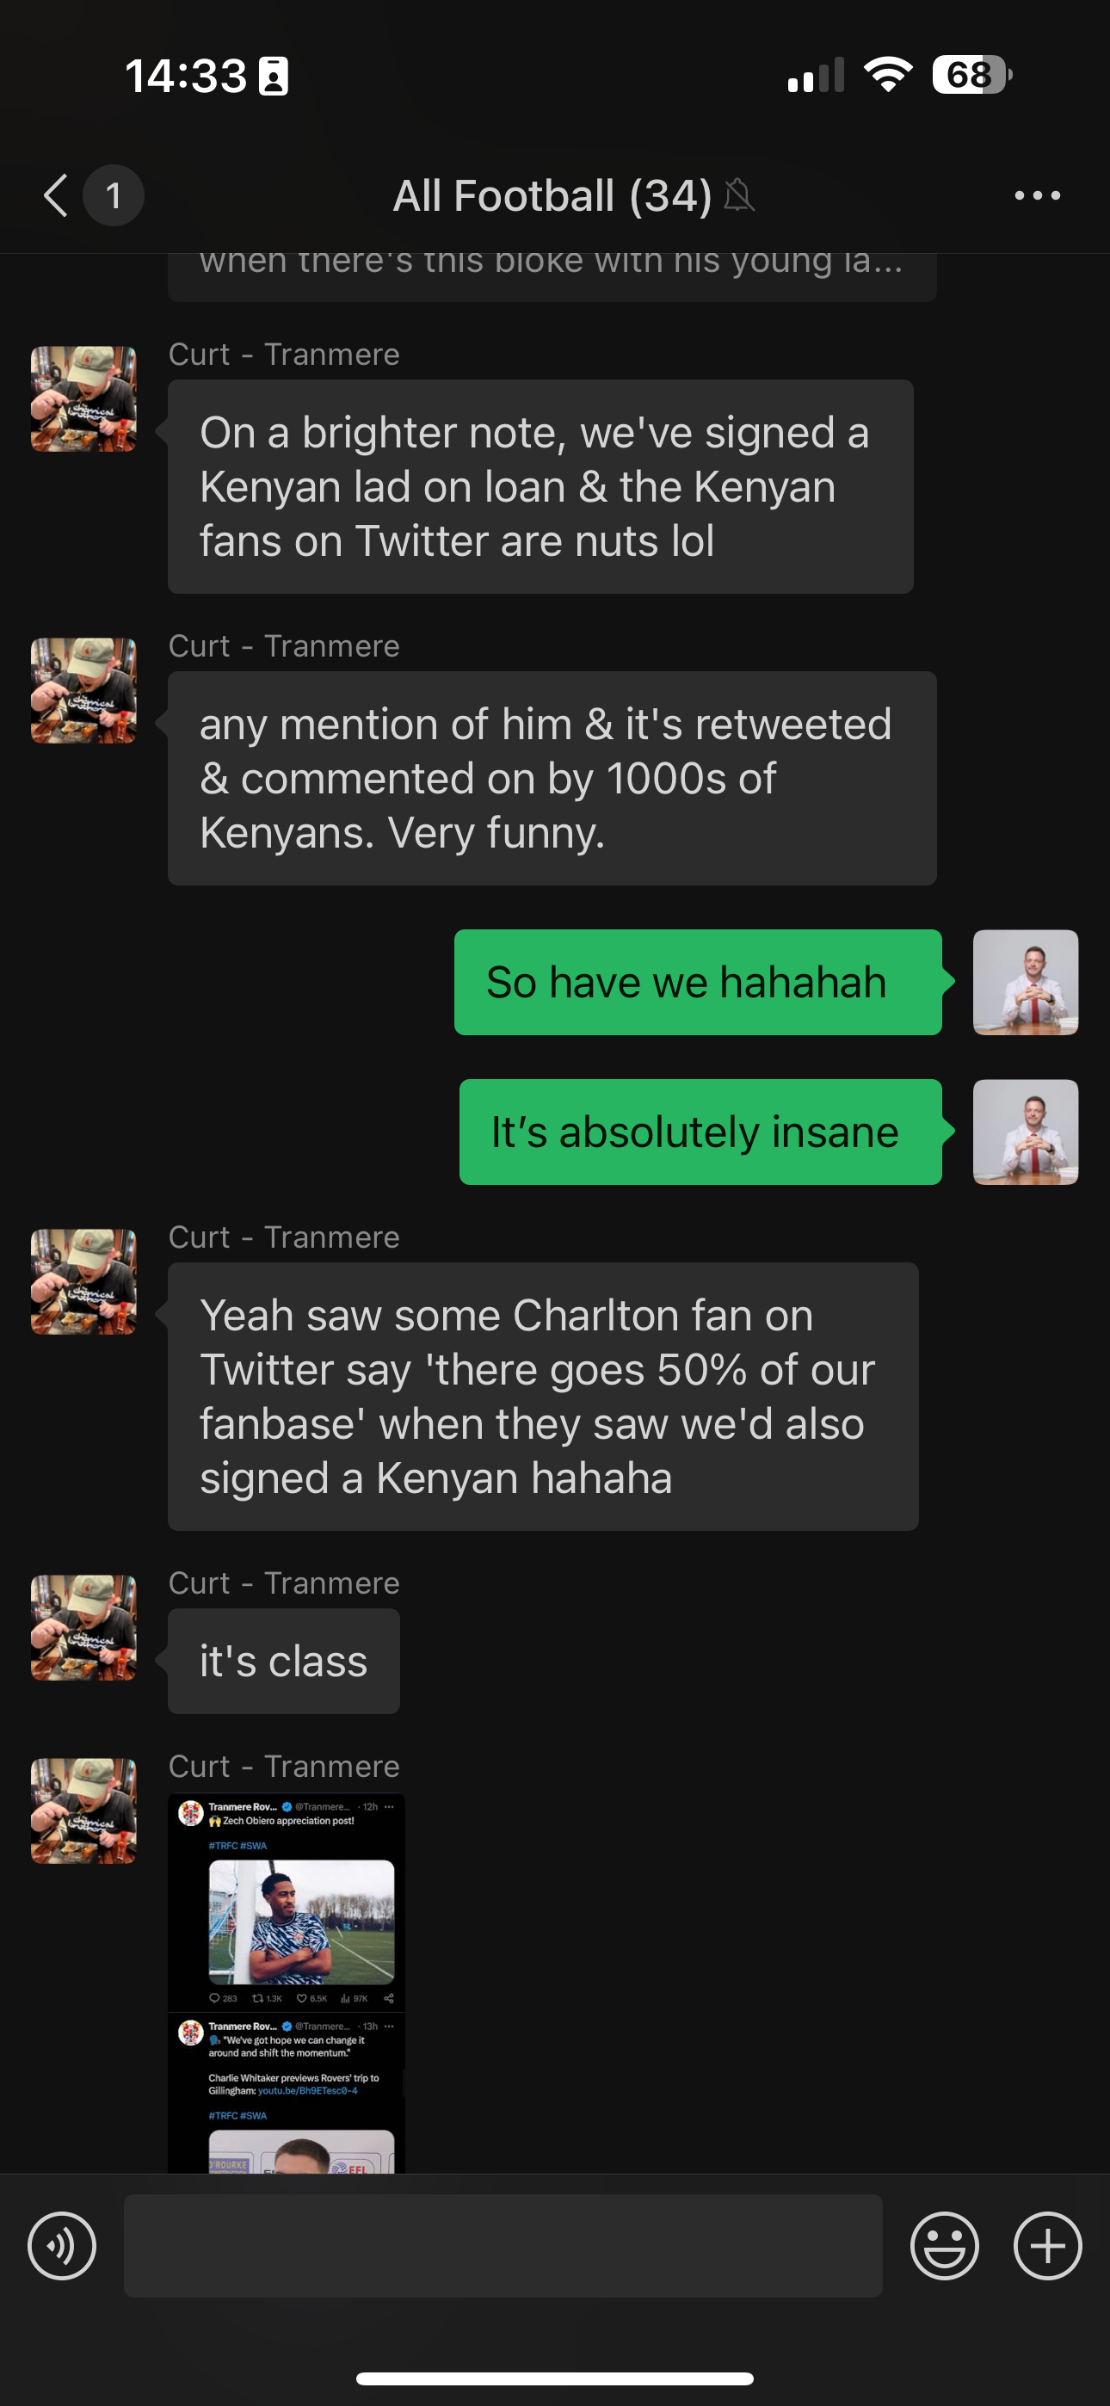Tap the truncated quoted message at top
Screen dimensions: 1110x2406
552,276
